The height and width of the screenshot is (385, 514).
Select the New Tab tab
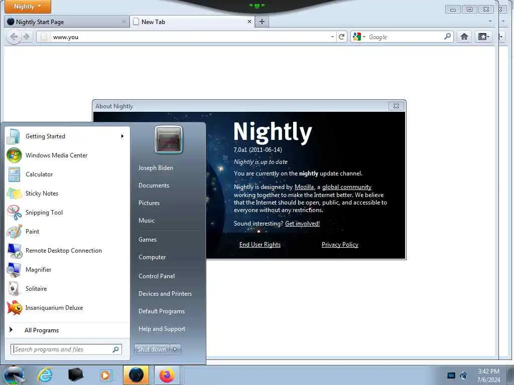(x=192, y=22)
